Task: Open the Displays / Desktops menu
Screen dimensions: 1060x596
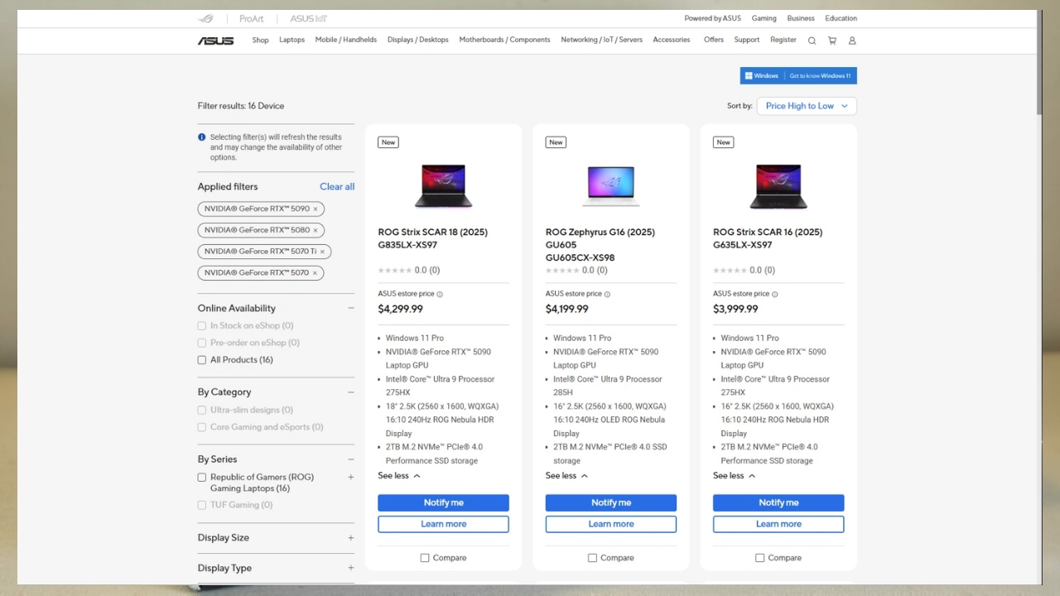Action: [x=417, y=40]
